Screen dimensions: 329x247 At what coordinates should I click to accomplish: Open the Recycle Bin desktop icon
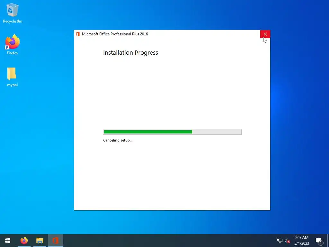click(13, 13)
